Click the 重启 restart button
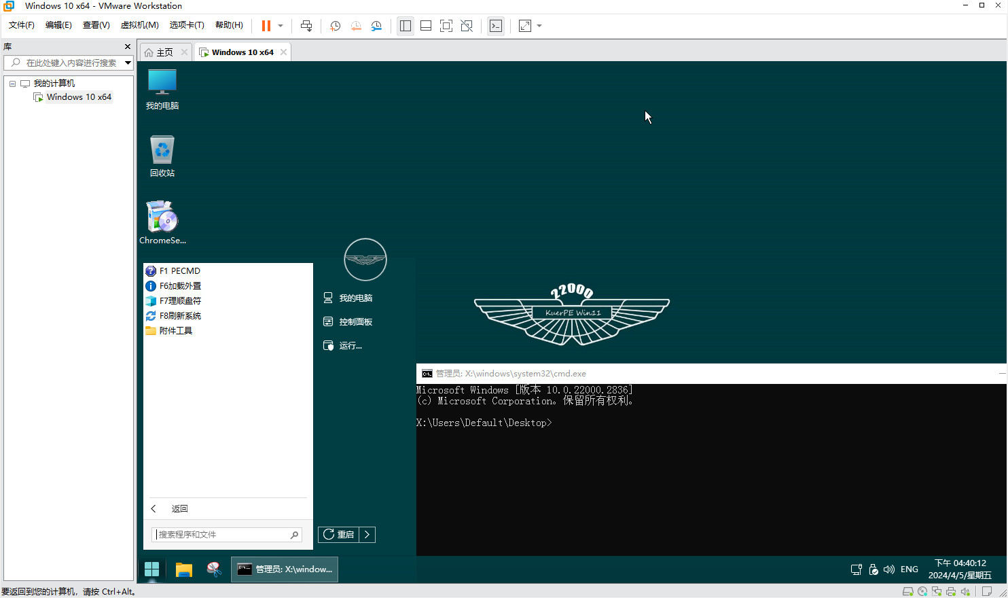The height and width of the screenshot is (598, 1008). point(338,535)
